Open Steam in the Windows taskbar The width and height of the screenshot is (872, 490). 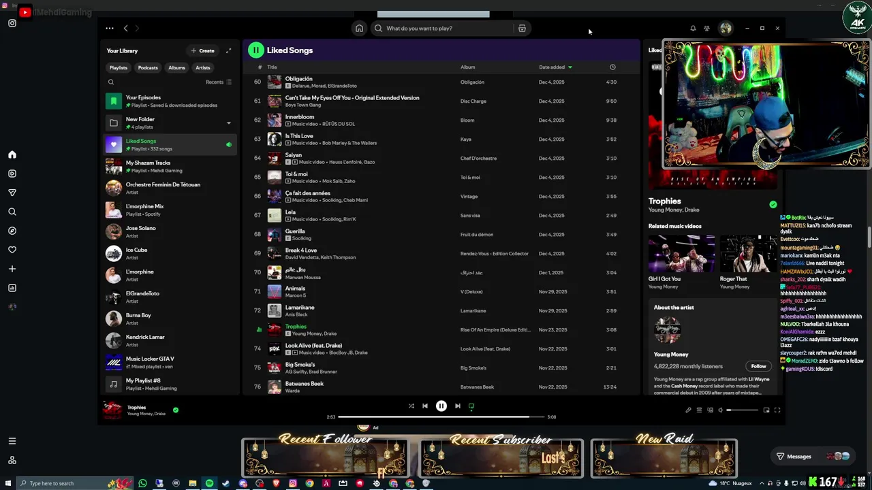click(x=225, y=483)
